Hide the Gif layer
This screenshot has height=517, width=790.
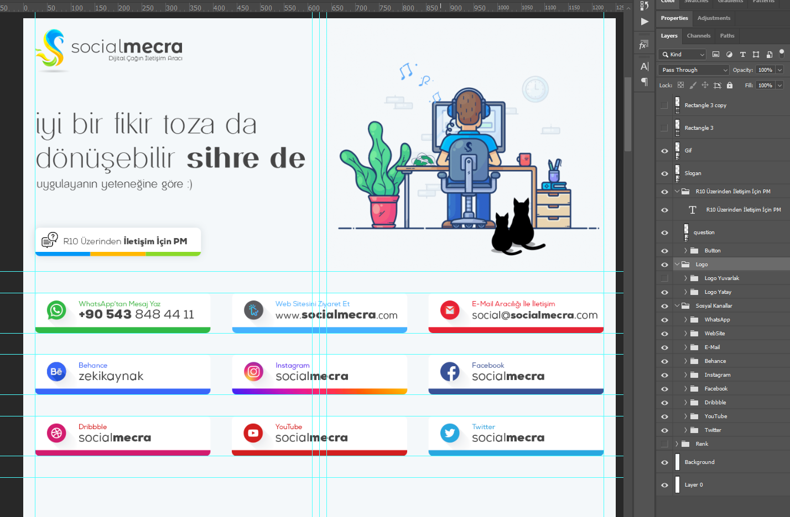[x=664, y=151]
